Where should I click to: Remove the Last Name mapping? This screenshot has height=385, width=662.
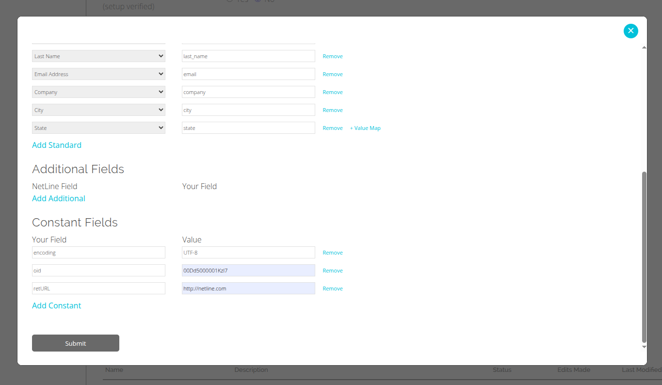click(x=333, y=56)
